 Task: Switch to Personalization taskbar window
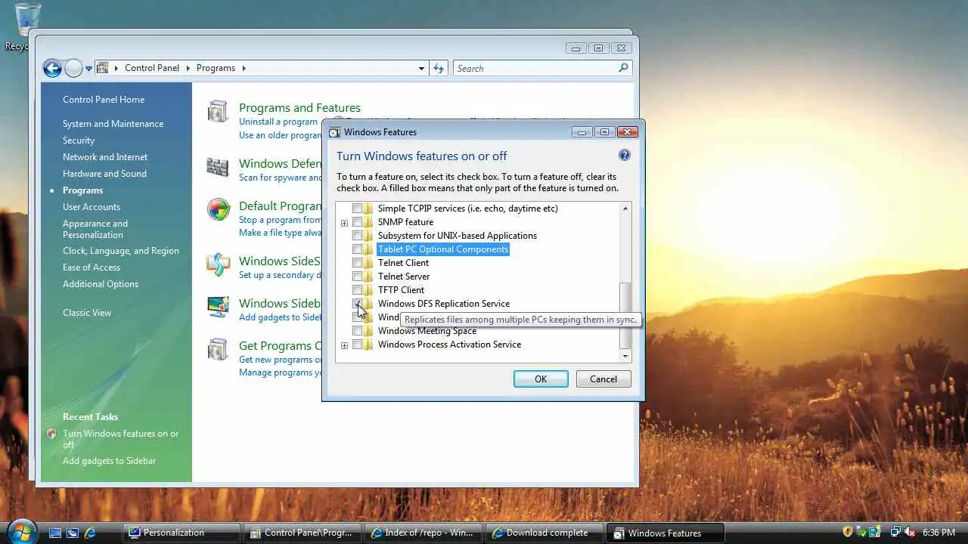[181, 533]
